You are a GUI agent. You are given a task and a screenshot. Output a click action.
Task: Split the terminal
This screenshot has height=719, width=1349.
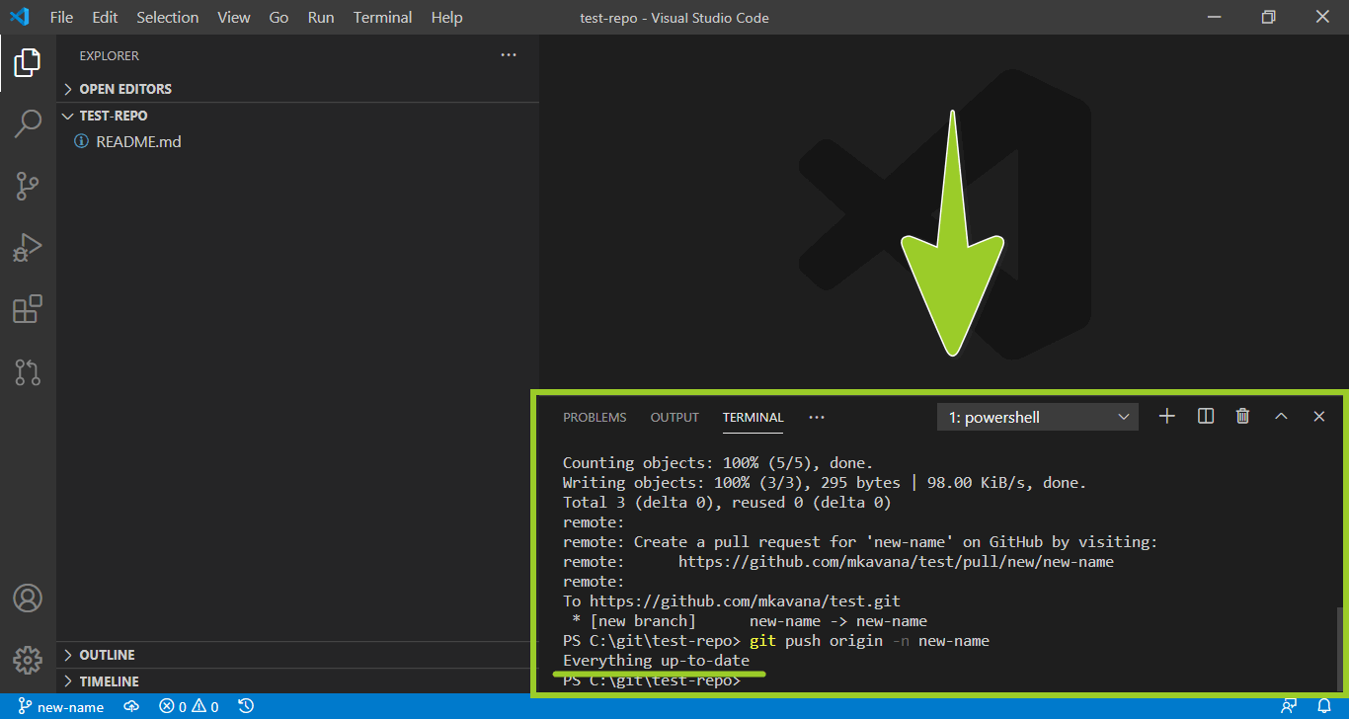click(x=1206, y=417)
